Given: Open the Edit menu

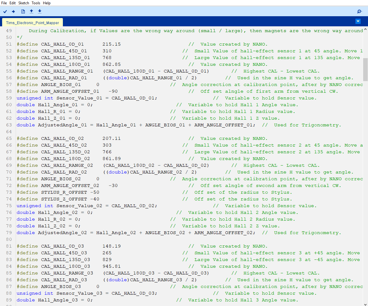Looking at the screenshot, I should pyautogui.click(x=12, y=3).
